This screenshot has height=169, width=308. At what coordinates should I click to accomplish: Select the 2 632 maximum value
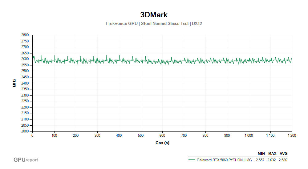(272, 160)
